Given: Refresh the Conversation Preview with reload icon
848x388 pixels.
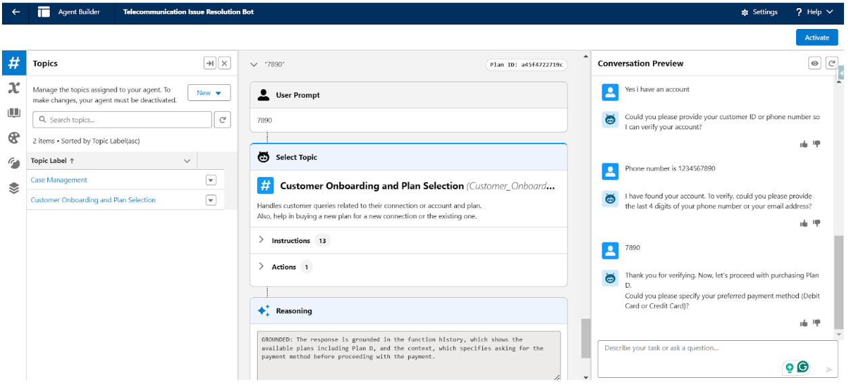Looking at the screenshot, I should point(832,63).
